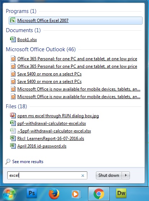The height and width of the screenshot is (201, 149).
Task: Click inside the search box containing excel
Action: pyautogui.click(x=47, y=175)
